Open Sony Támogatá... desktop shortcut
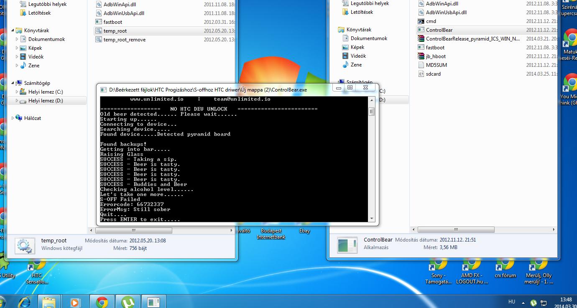This screenshot has height=308, width=577. (438, 271)
